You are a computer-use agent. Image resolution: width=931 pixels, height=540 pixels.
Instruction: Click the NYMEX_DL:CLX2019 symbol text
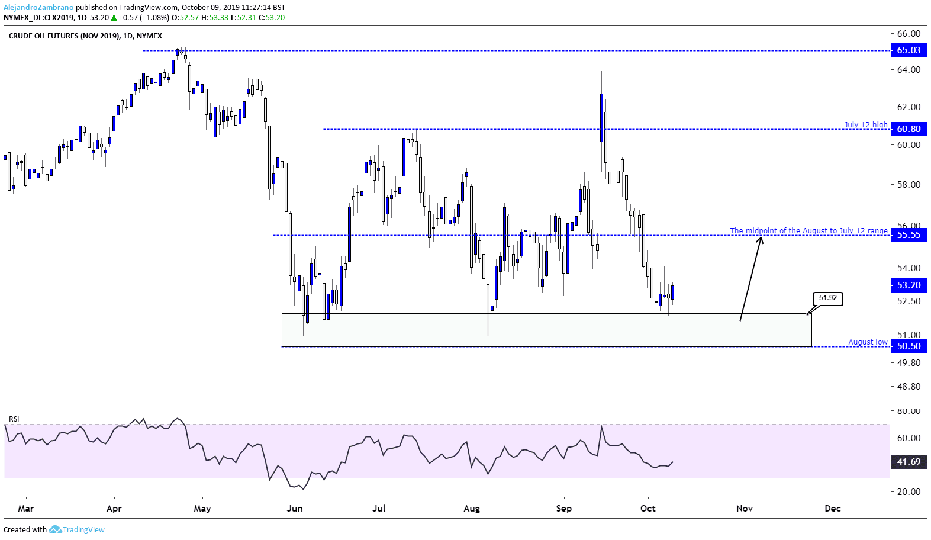[x=39, y=18]
